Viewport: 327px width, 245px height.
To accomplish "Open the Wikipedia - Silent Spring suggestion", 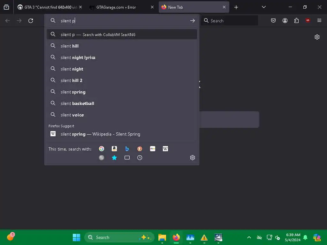I will pos(122,134).
